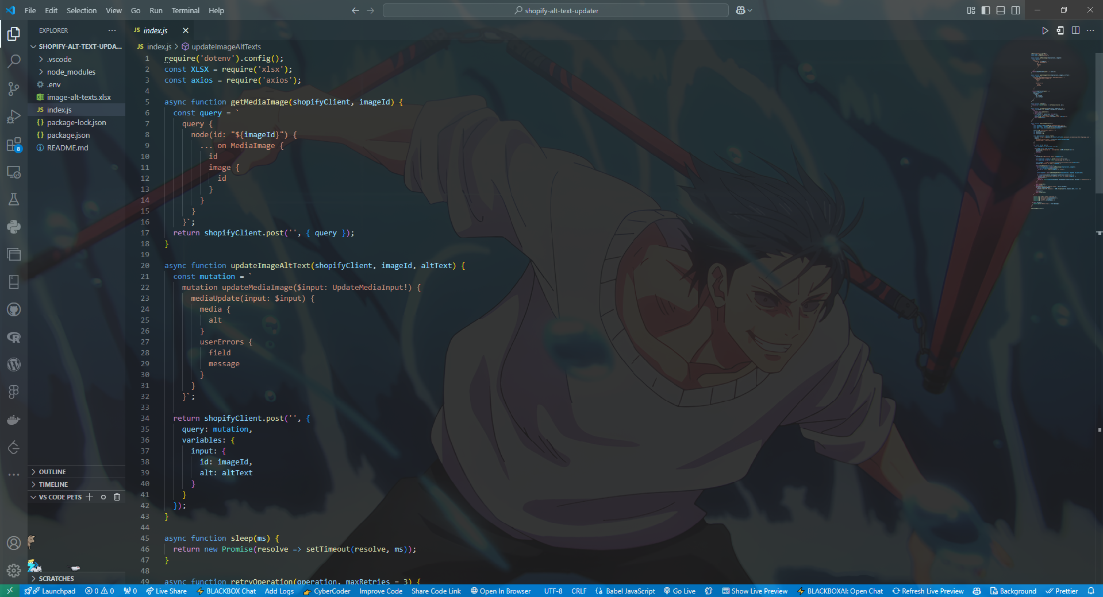Select the index.js editor tab
Image resolution: width=1103 pixels, height=597 pixels.
point(155,30)
